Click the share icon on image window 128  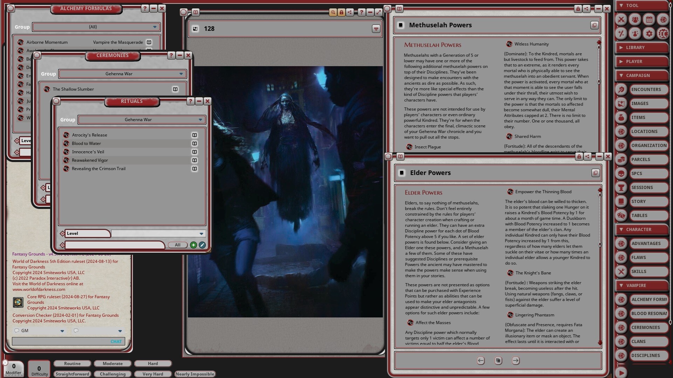(350, 12)
